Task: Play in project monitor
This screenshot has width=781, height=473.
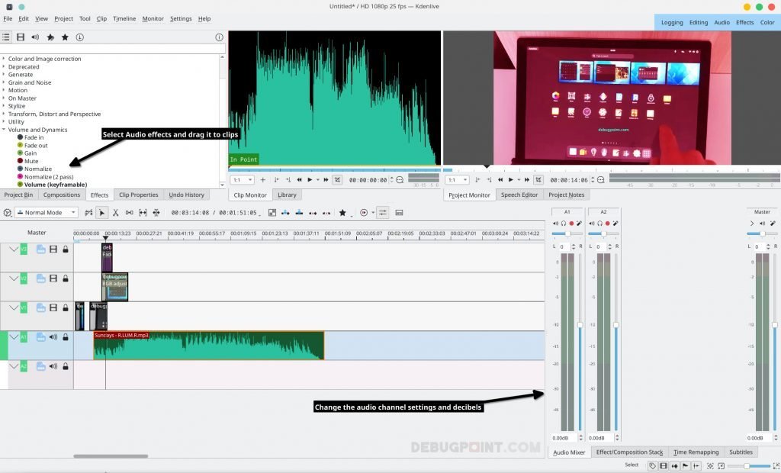Action: pos(510,180)
